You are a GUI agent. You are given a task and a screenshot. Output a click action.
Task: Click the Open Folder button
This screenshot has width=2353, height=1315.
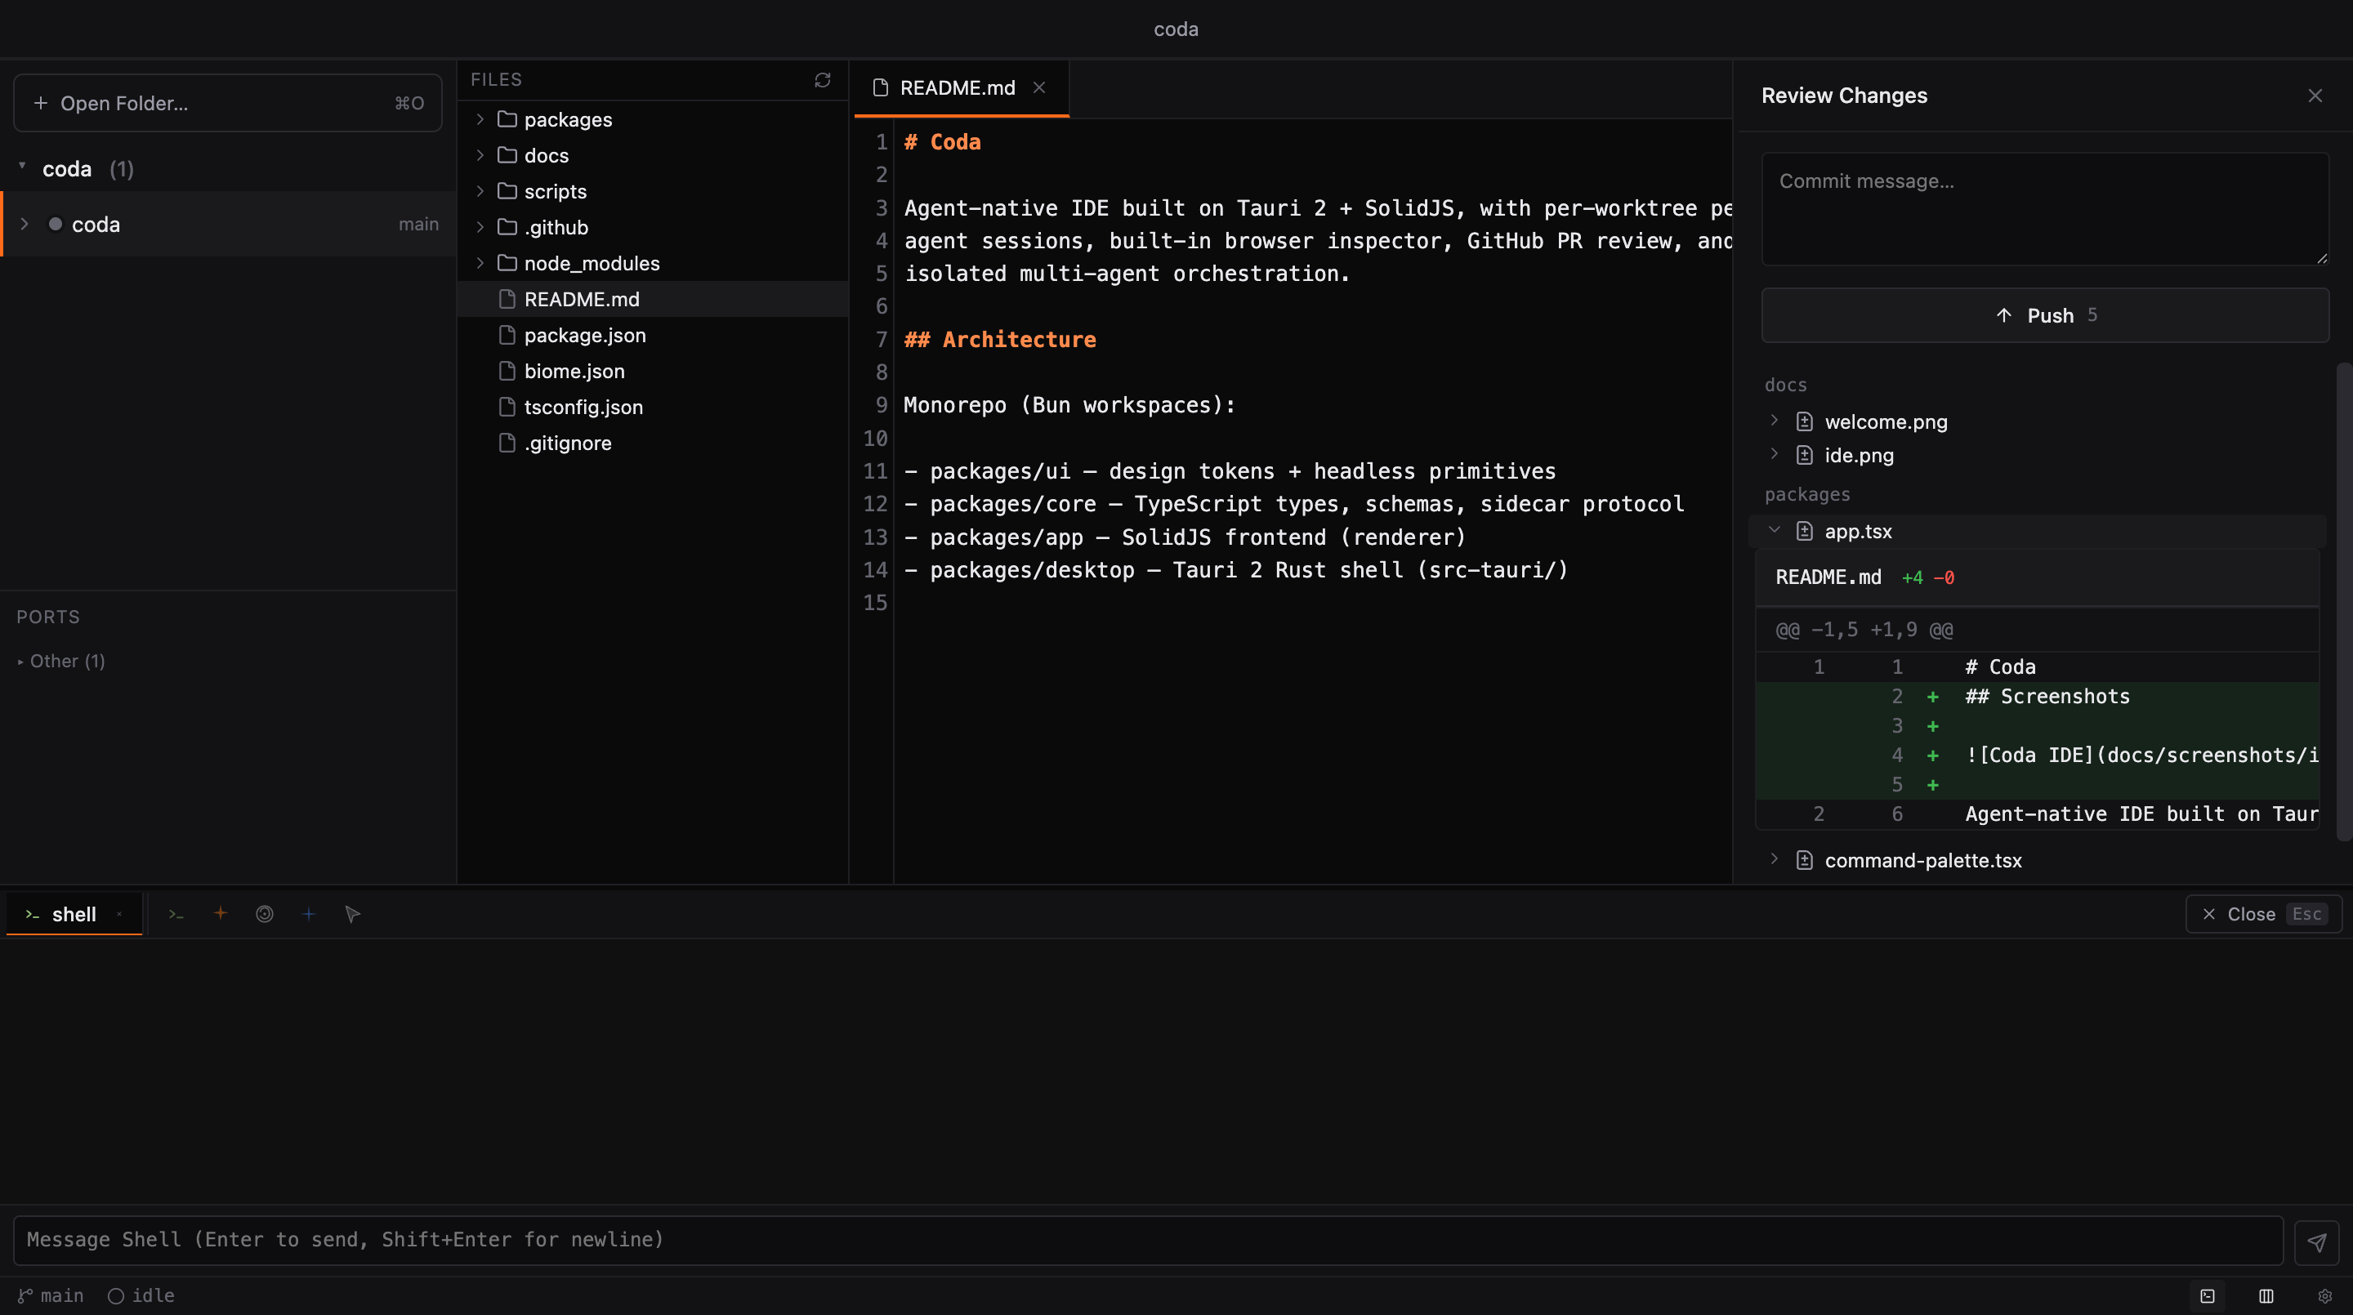(227, 103)
